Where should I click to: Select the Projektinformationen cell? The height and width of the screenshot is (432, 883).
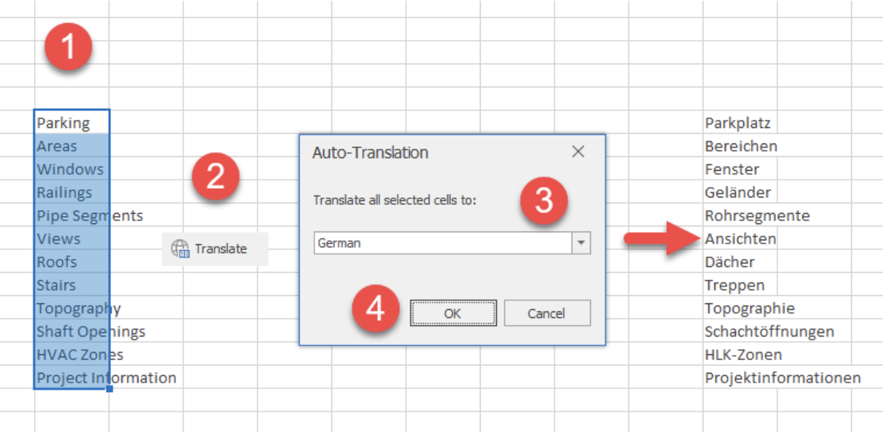[x=740, y=377]
